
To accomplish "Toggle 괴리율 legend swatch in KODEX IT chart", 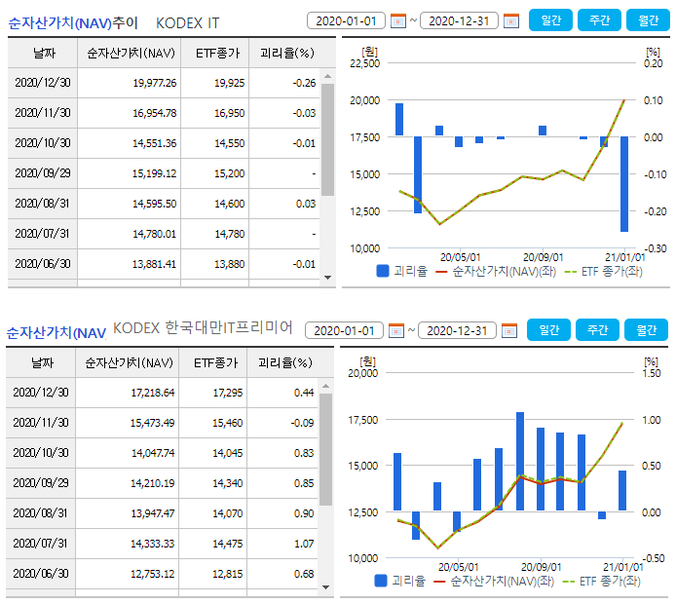I will point(383,271).
